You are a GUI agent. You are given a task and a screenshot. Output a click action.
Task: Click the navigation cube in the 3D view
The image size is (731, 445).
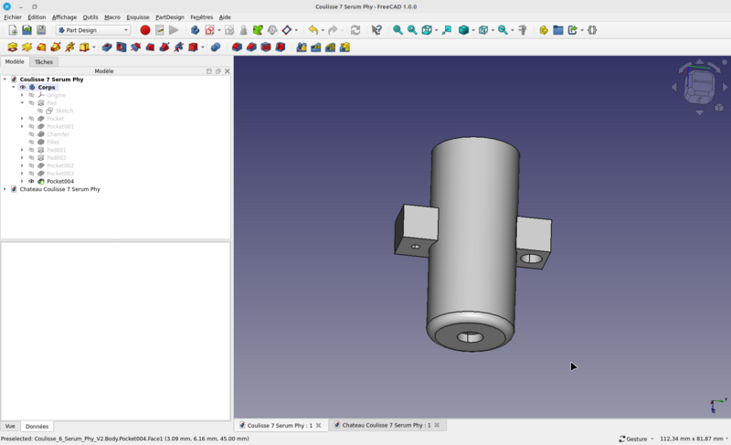pyautogui.click(x=701, y=83)
